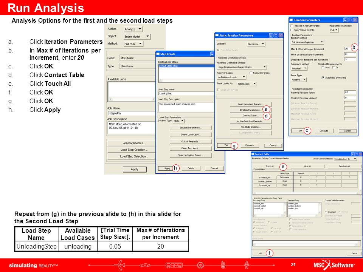Click the Select Load Case button
The width and height of the screenshot is (363, 272).
[191, 134]
